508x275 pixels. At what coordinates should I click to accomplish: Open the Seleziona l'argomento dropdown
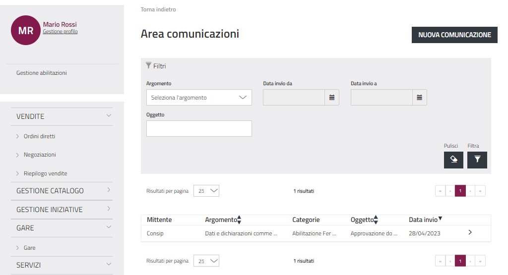(x=199, y=98)
